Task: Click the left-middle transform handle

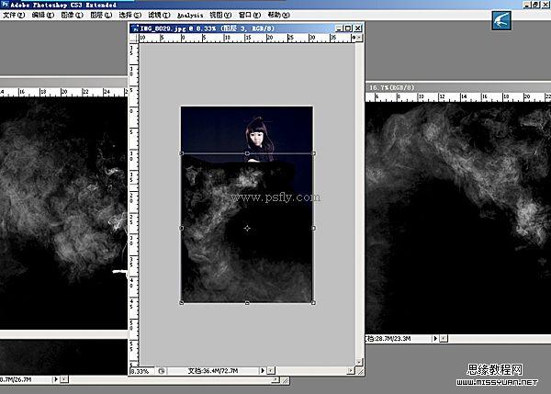Action: point(181,228)
